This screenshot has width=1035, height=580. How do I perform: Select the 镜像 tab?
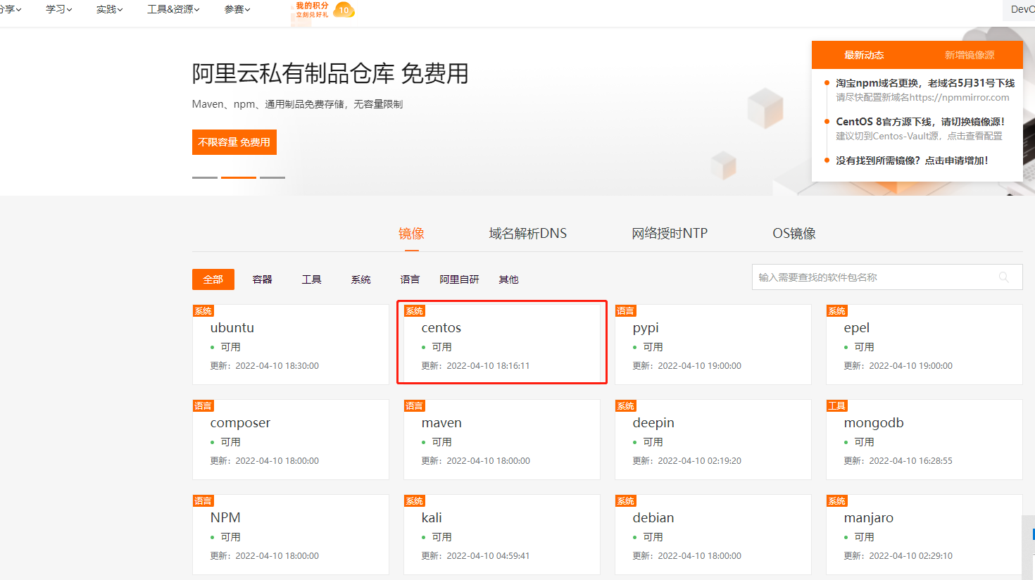[411, 234]
